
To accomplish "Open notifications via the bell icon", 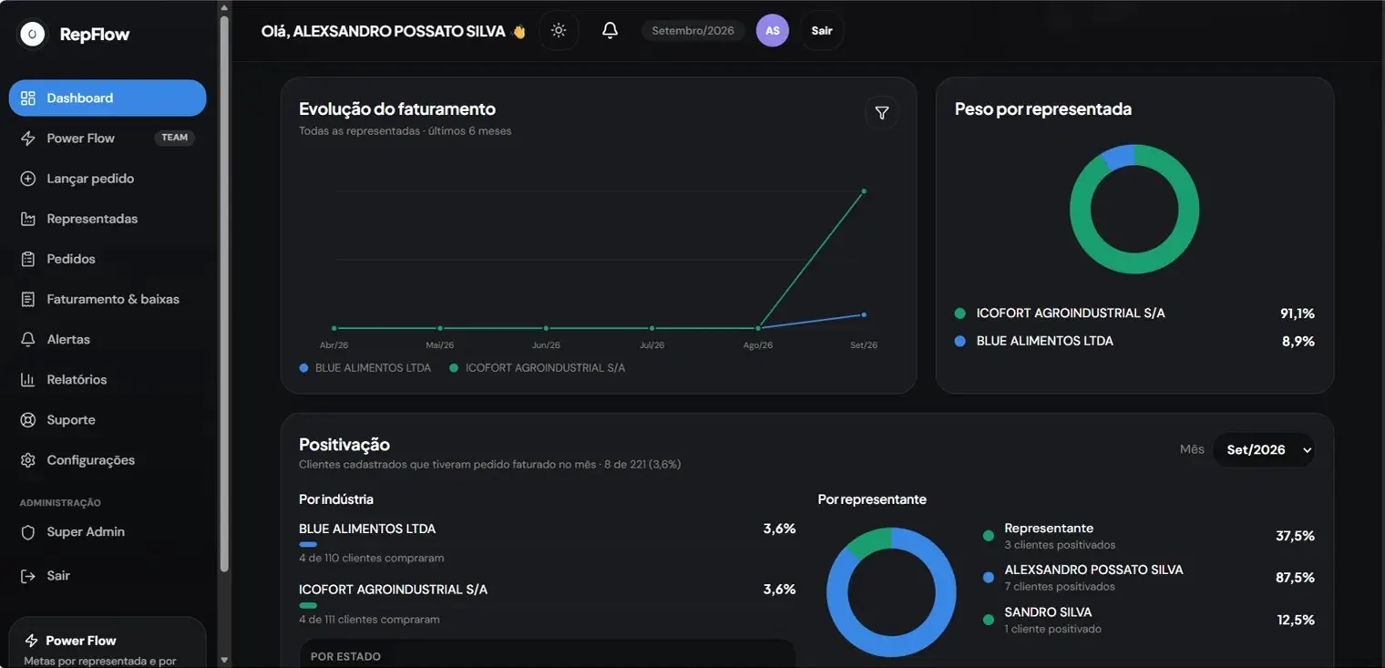I will (610, 30).
